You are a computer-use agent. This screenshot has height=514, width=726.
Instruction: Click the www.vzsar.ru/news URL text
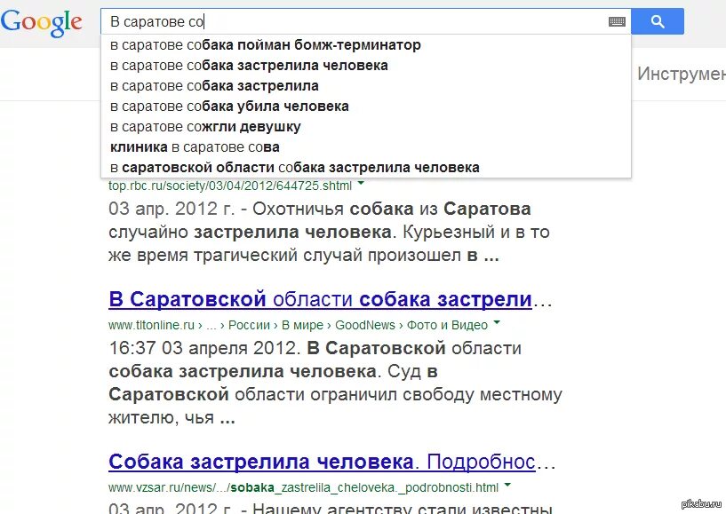(x=303, y=487)
